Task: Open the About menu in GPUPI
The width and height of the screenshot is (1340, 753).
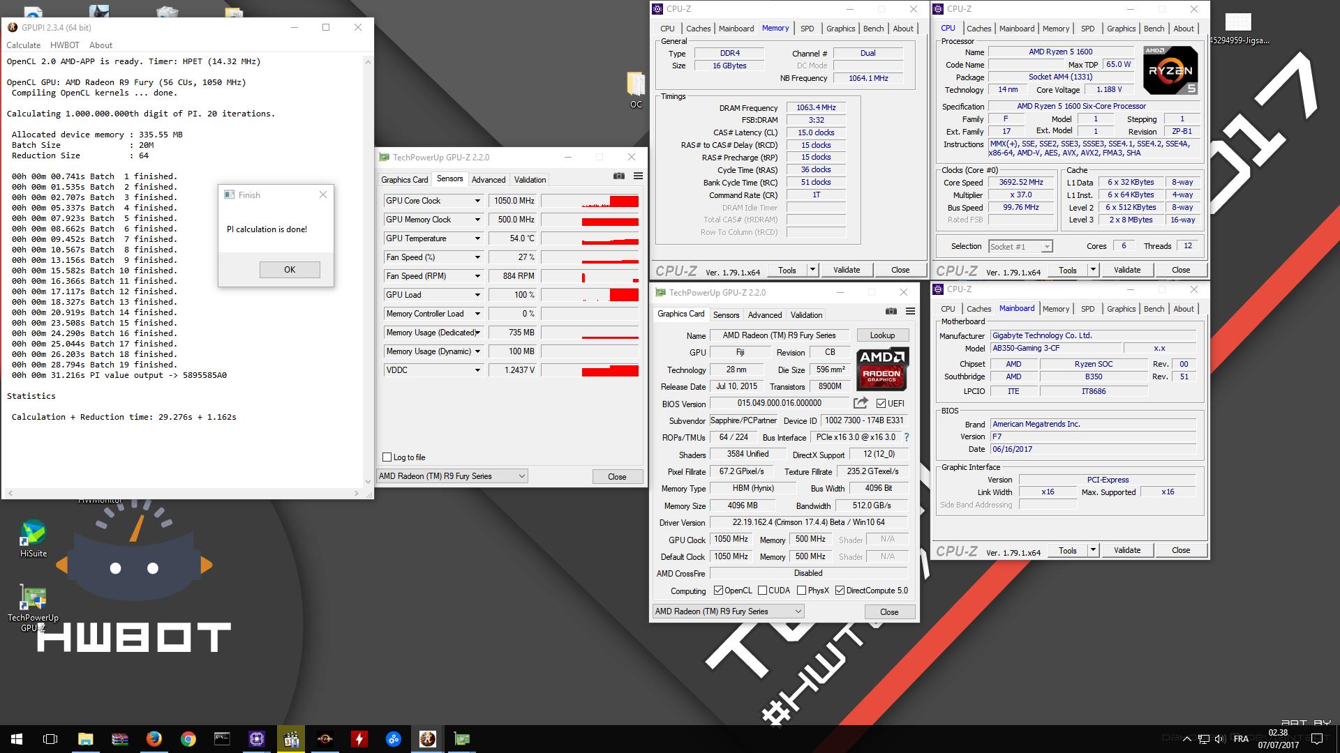Action: [x=100, y=45]
